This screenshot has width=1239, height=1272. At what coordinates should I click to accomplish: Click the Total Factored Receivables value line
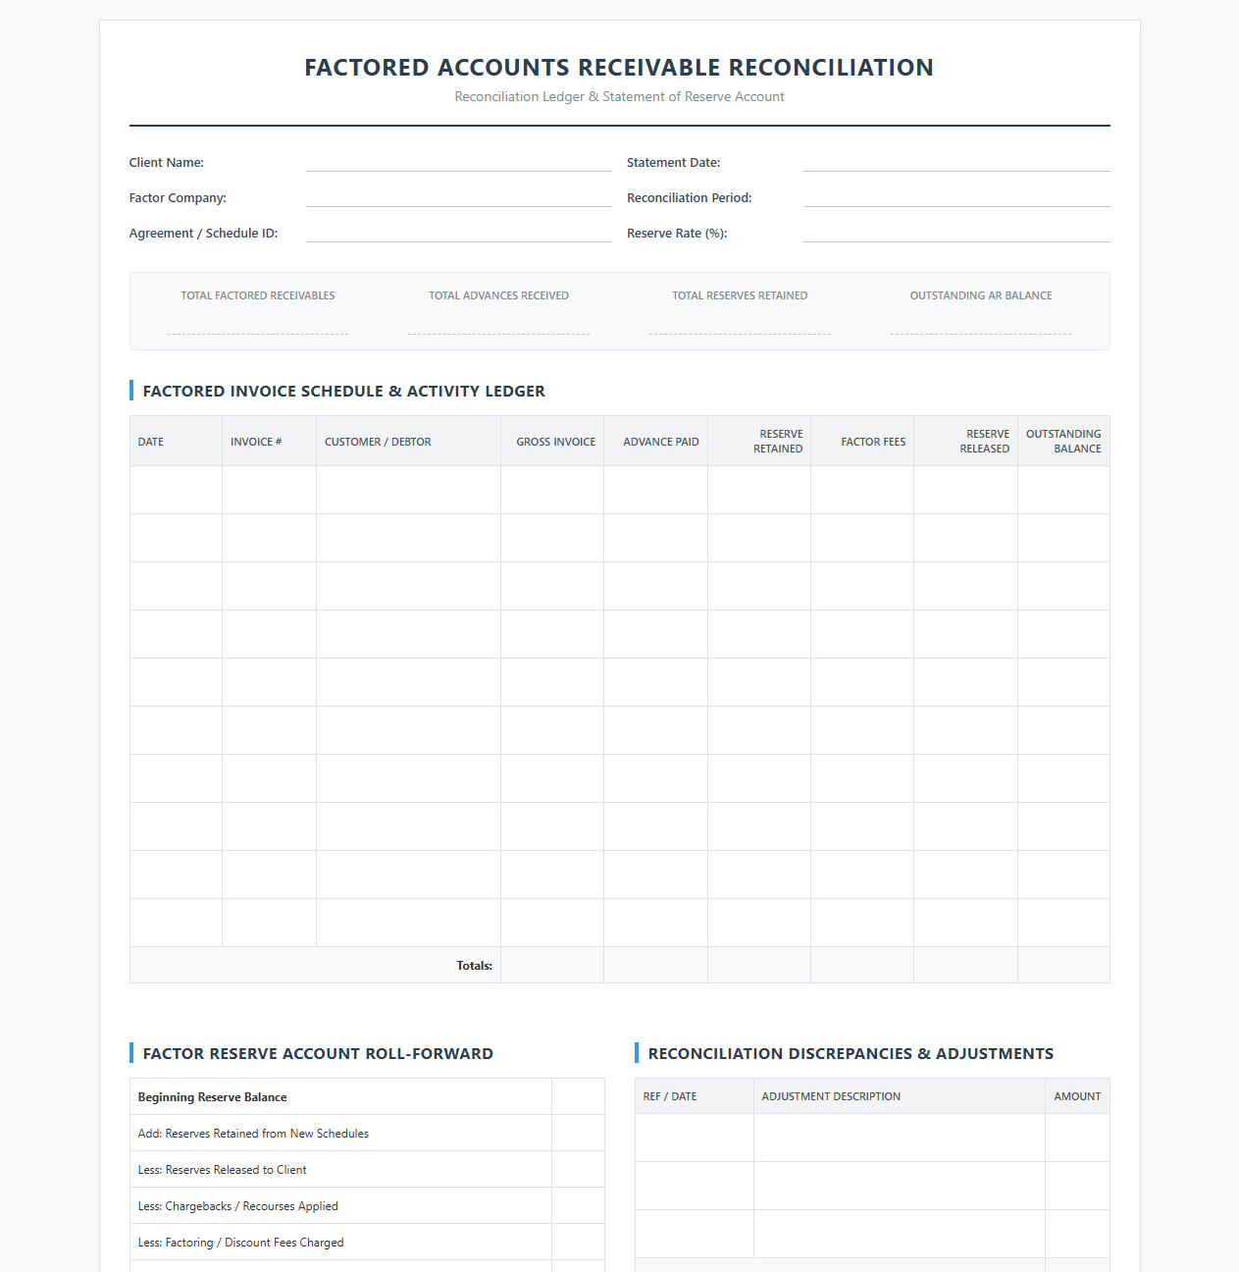pos(258,323)
